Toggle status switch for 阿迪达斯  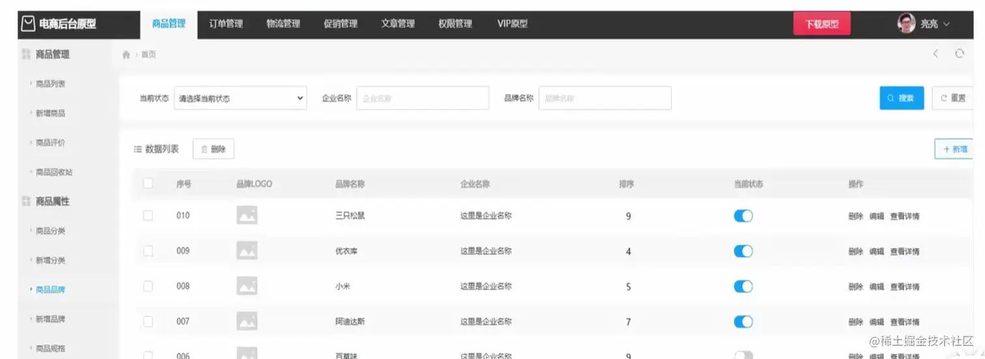pyautogui.click(x=743, y=321)
